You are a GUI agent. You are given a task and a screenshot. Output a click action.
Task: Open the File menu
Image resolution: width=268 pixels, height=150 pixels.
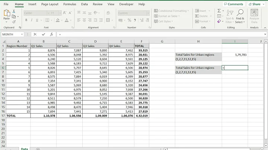tap(6, 4)
